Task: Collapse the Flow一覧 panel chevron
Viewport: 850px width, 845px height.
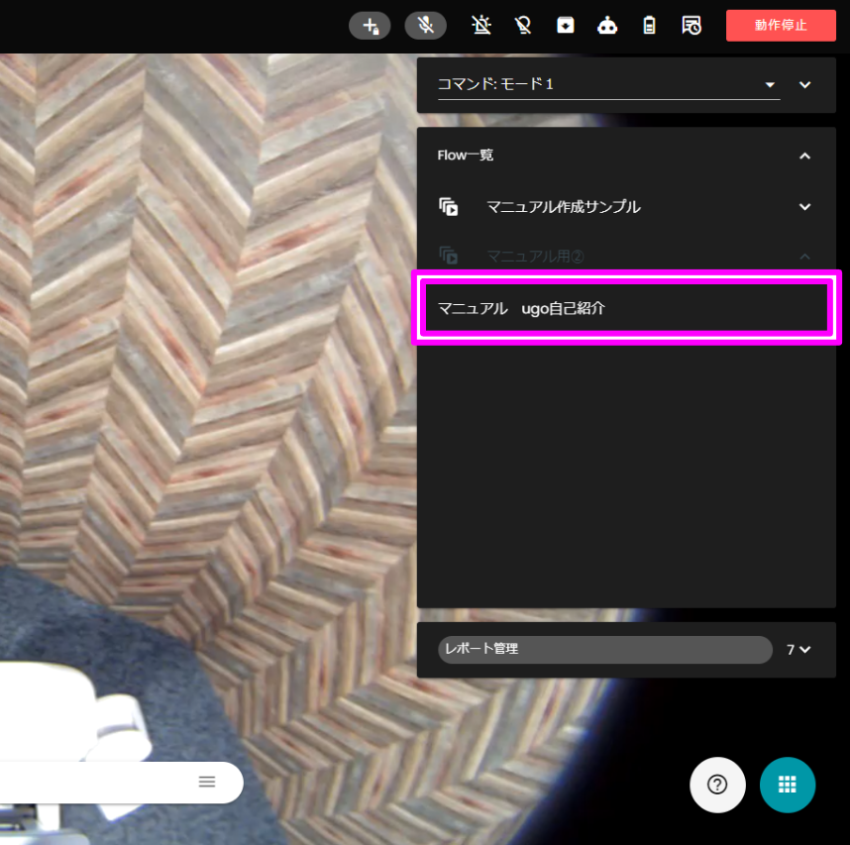Action: [x=804, y=156]
